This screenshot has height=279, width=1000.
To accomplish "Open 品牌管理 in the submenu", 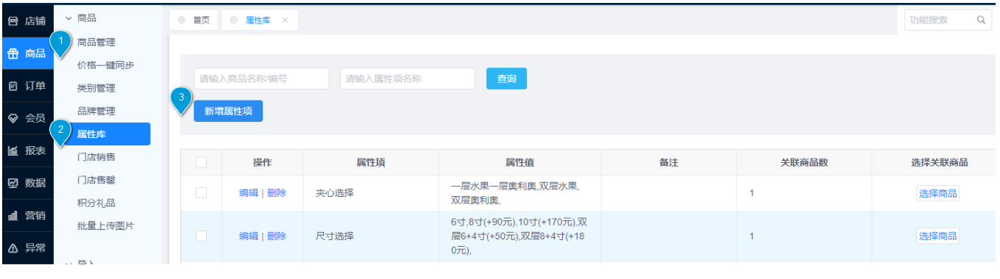I will [96, 111].
